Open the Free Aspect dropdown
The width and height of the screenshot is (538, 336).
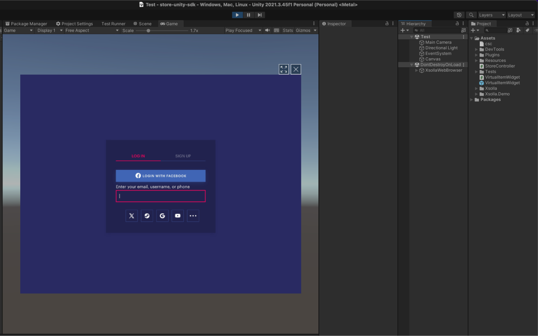coord(91,30)
